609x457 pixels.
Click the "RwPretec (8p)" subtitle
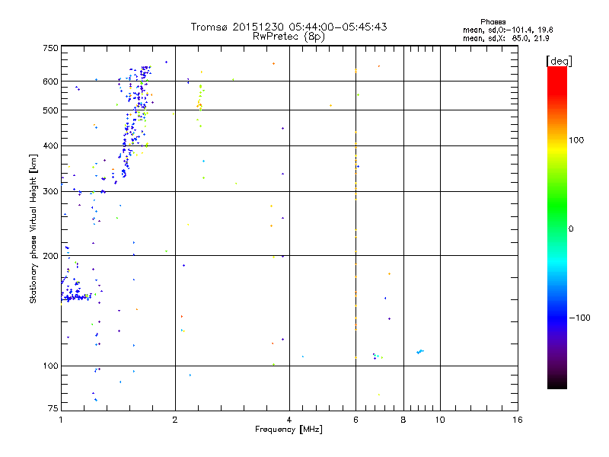289,37
